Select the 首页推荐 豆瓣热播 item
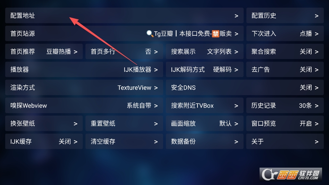Image resolution: width=329 pixels, height=185 pixels. [44, 52]
